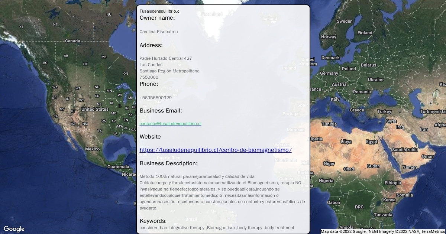Click the Google logo on the map
Screen dimensions: 446x234
pyautogui.click(x=14, y=229)
